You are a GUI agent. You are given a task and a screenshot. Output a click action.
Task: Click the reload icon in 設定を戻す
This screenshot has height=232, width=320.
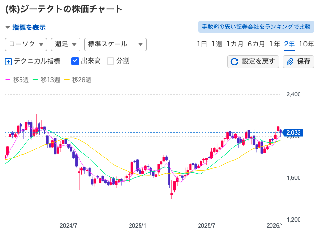point(234,61)
